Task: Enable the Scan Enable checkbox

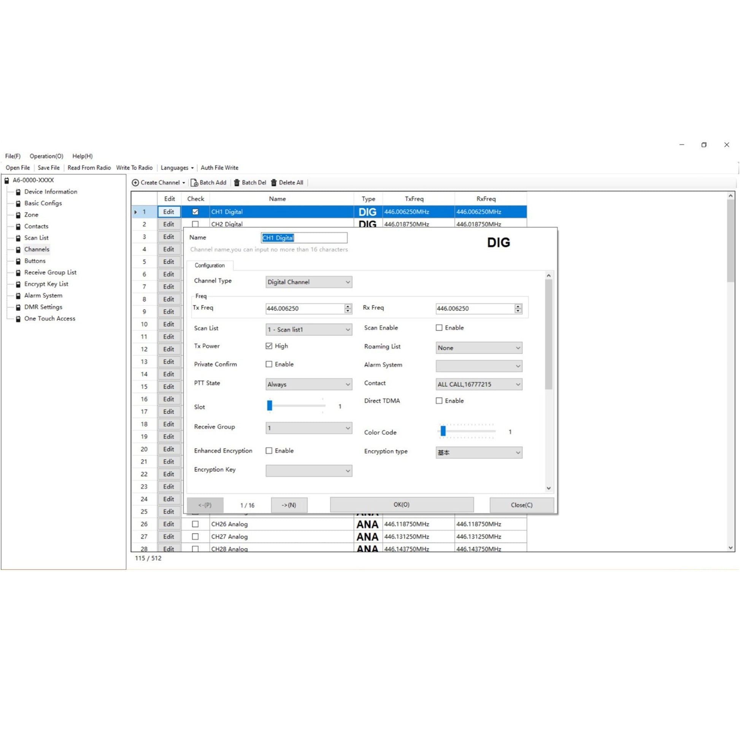Action: 439,327
